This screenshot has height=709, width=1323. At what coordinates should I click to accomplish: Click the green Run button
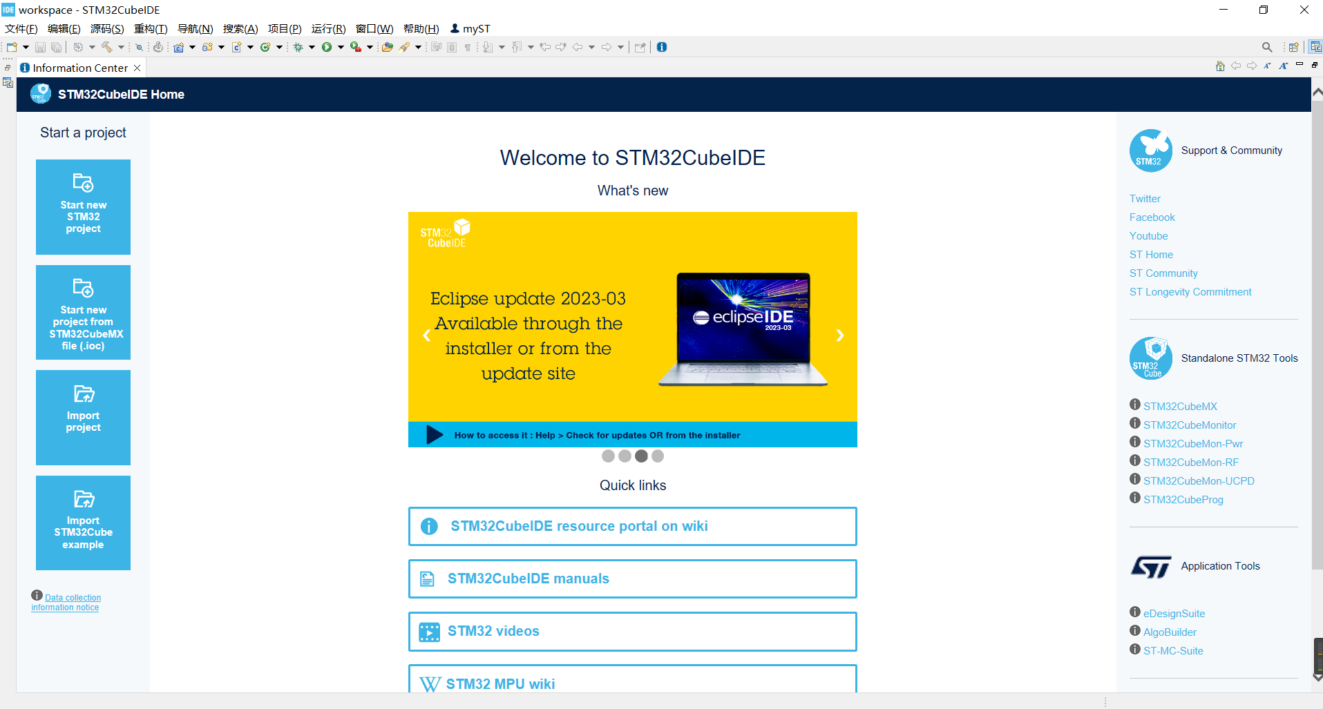click(x=327, y=47)
